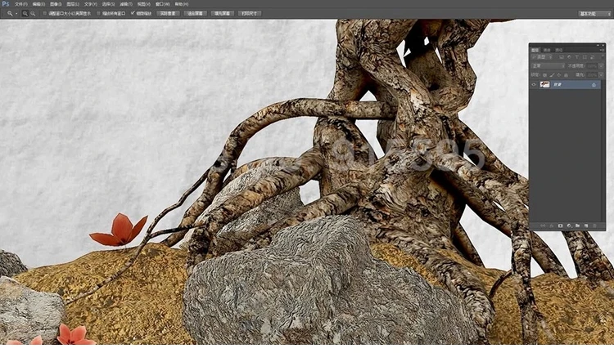Switch to the Channels tab
This screenshot has width=614, height=353.
[x=546, y=49]
